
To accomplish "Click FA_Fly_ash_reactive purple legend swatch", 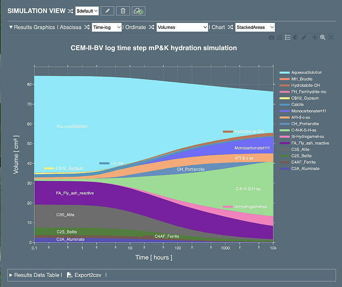I will pos(285,143).
